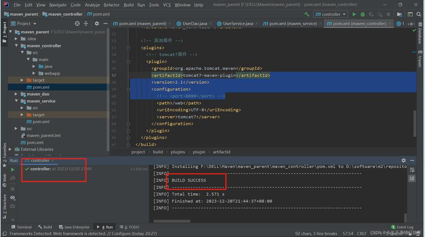Click CRLF line separator in status bar
425x237 pixels.
[362, 233]
